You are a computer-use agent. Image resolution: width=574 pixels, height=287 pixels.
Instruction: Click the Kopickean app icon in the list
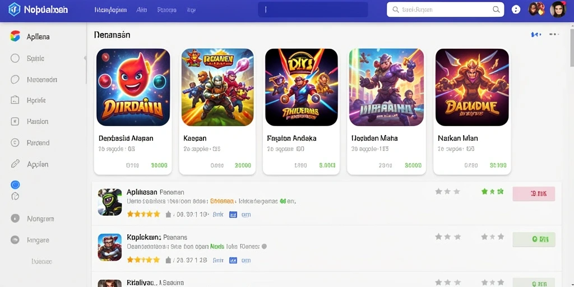(x=110, y=247)
